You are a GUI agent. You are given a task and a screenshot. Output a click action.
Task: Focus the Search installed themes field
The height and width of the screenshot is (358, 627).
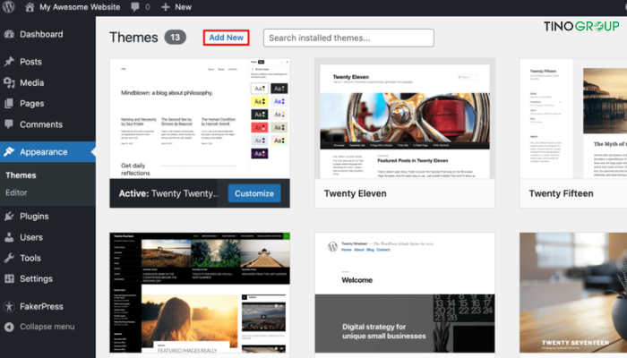pos(348,38)
